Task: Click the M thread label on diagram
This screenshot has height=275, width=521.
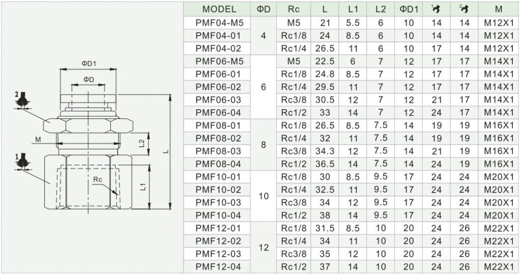Action: (x=38, y=139)
